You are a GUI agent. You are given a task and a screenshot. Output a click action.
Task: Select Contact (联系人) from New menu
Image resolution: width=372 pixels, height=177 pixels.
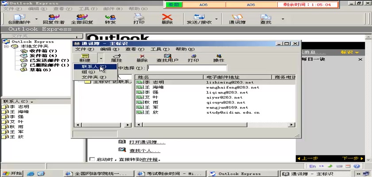click(x=95, y=67)
